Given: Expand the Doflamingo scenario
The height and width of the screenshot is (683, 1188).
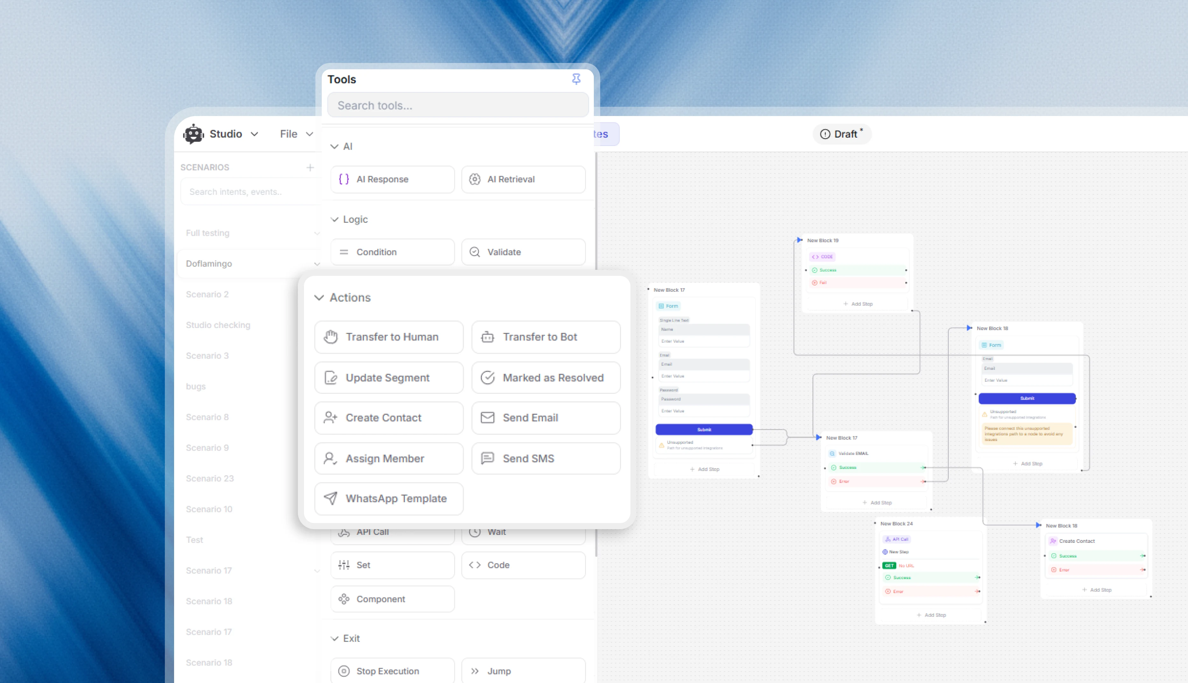Looking at the screenshot, I should pyautogui.click(x=317, y=263).
